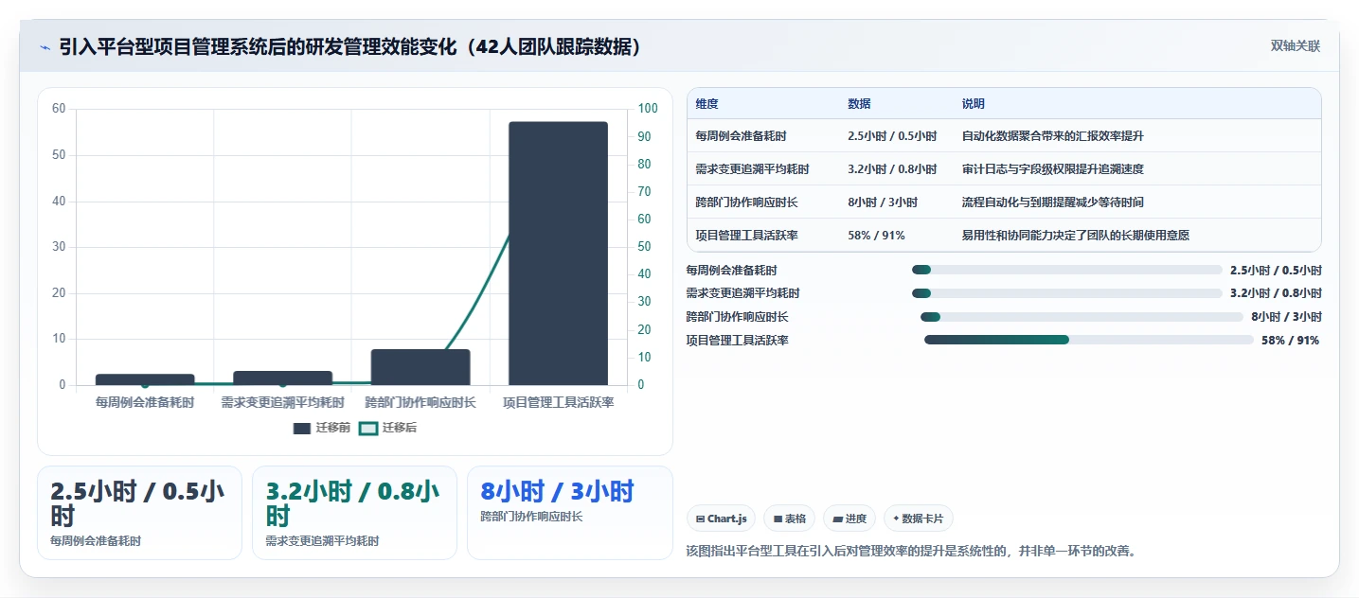Click progress list label 跨部门协作响应时长

tap(737, 317)
